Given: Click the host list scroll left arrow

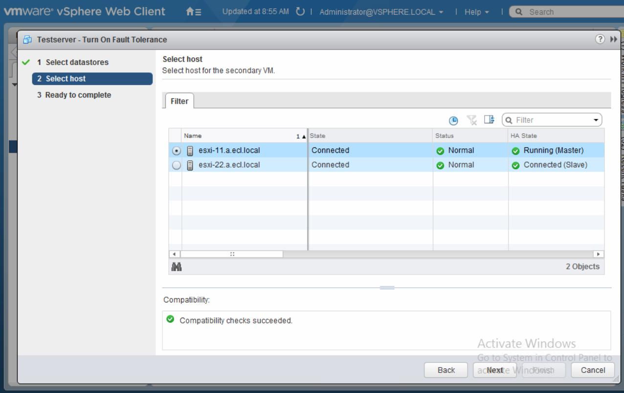Looking at the screenshot, I should pos(174,254).
